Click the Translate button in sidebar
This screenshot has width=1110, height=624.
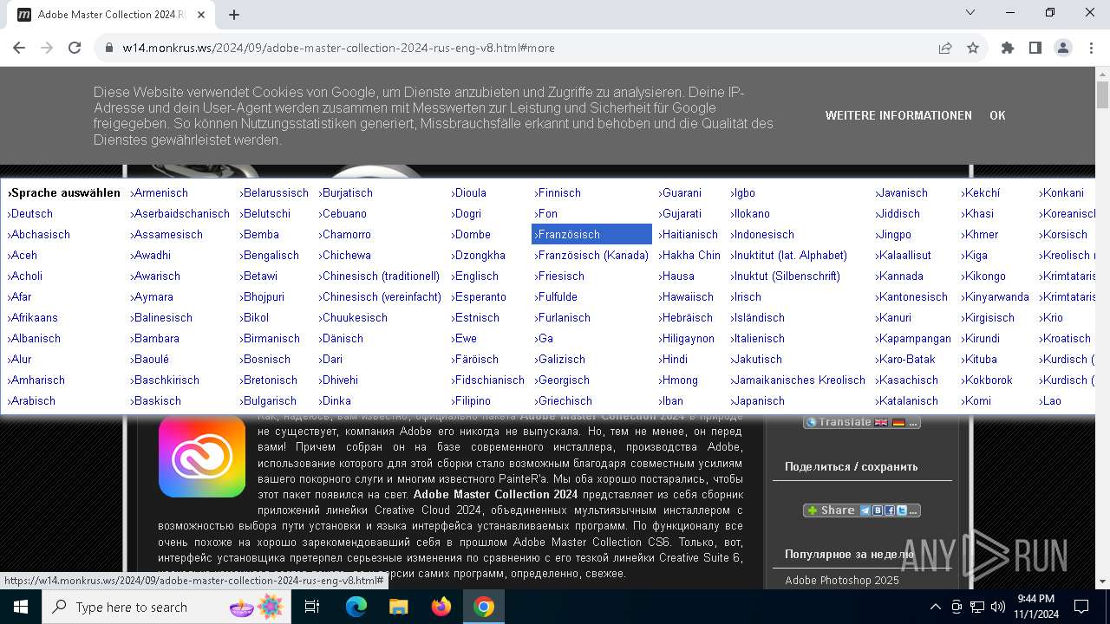tap(861, 422)
